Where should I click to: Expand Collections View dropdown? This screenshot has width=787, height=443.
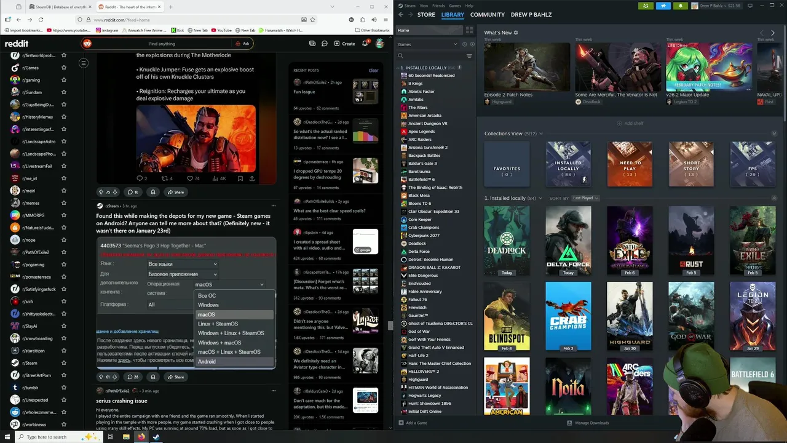pos(541,134)
